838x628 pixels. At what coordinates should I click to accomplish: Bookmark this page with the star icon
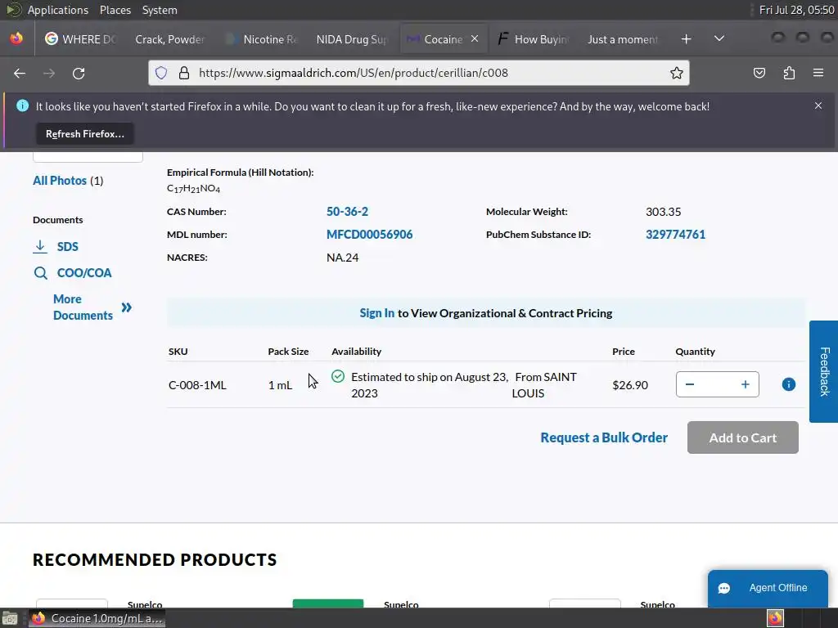[676, 73]
